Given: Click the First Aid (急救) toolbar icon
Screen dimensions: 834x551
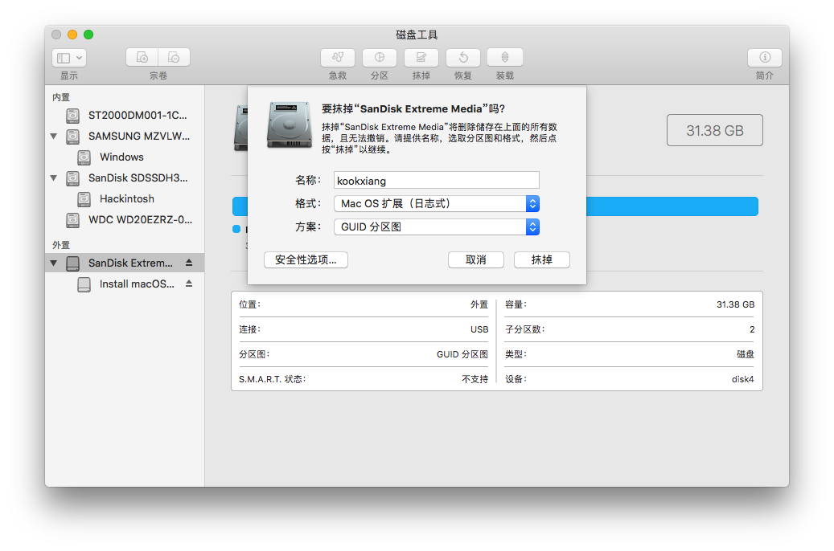Looking at the screenshot, I should [x=338, y=58].
